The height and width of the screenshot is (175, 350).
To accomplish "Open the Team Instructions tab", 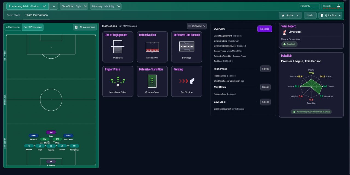I will click(36, 15).
